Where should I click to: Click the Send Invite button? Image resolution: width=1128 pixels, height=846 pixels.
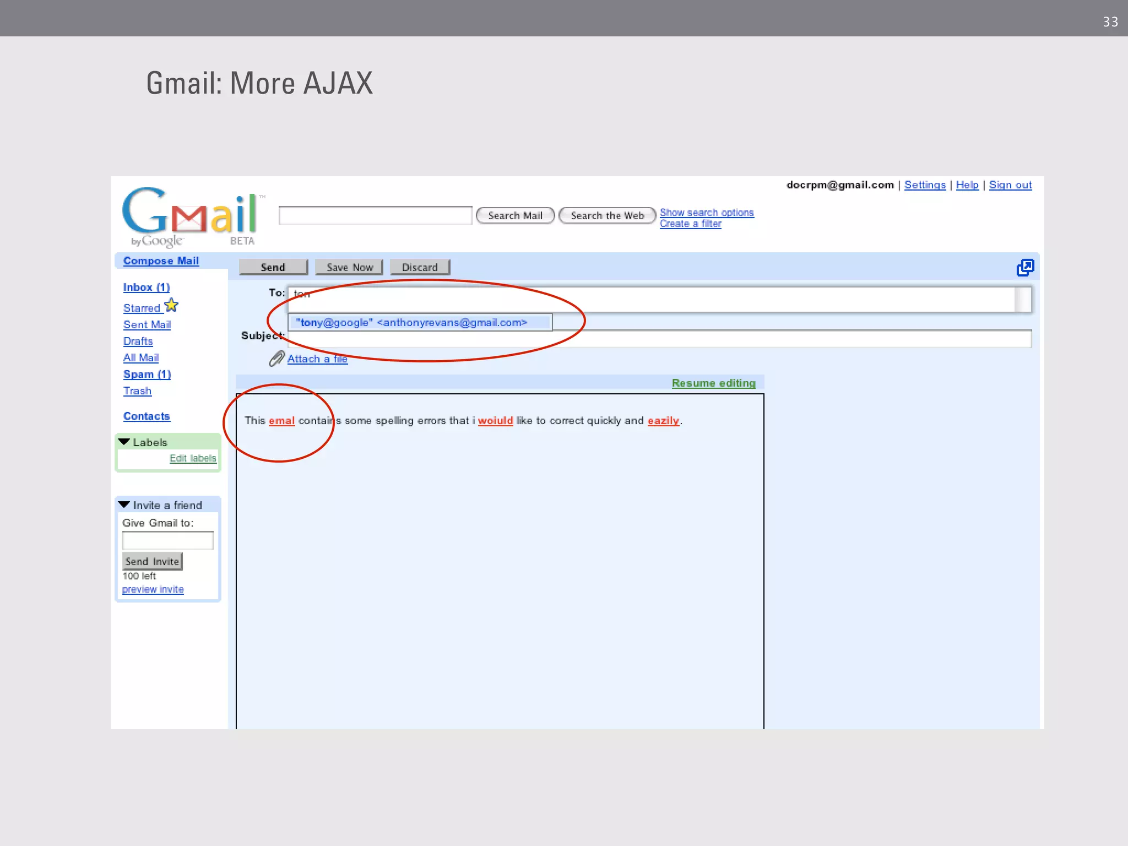coord(152,561)
